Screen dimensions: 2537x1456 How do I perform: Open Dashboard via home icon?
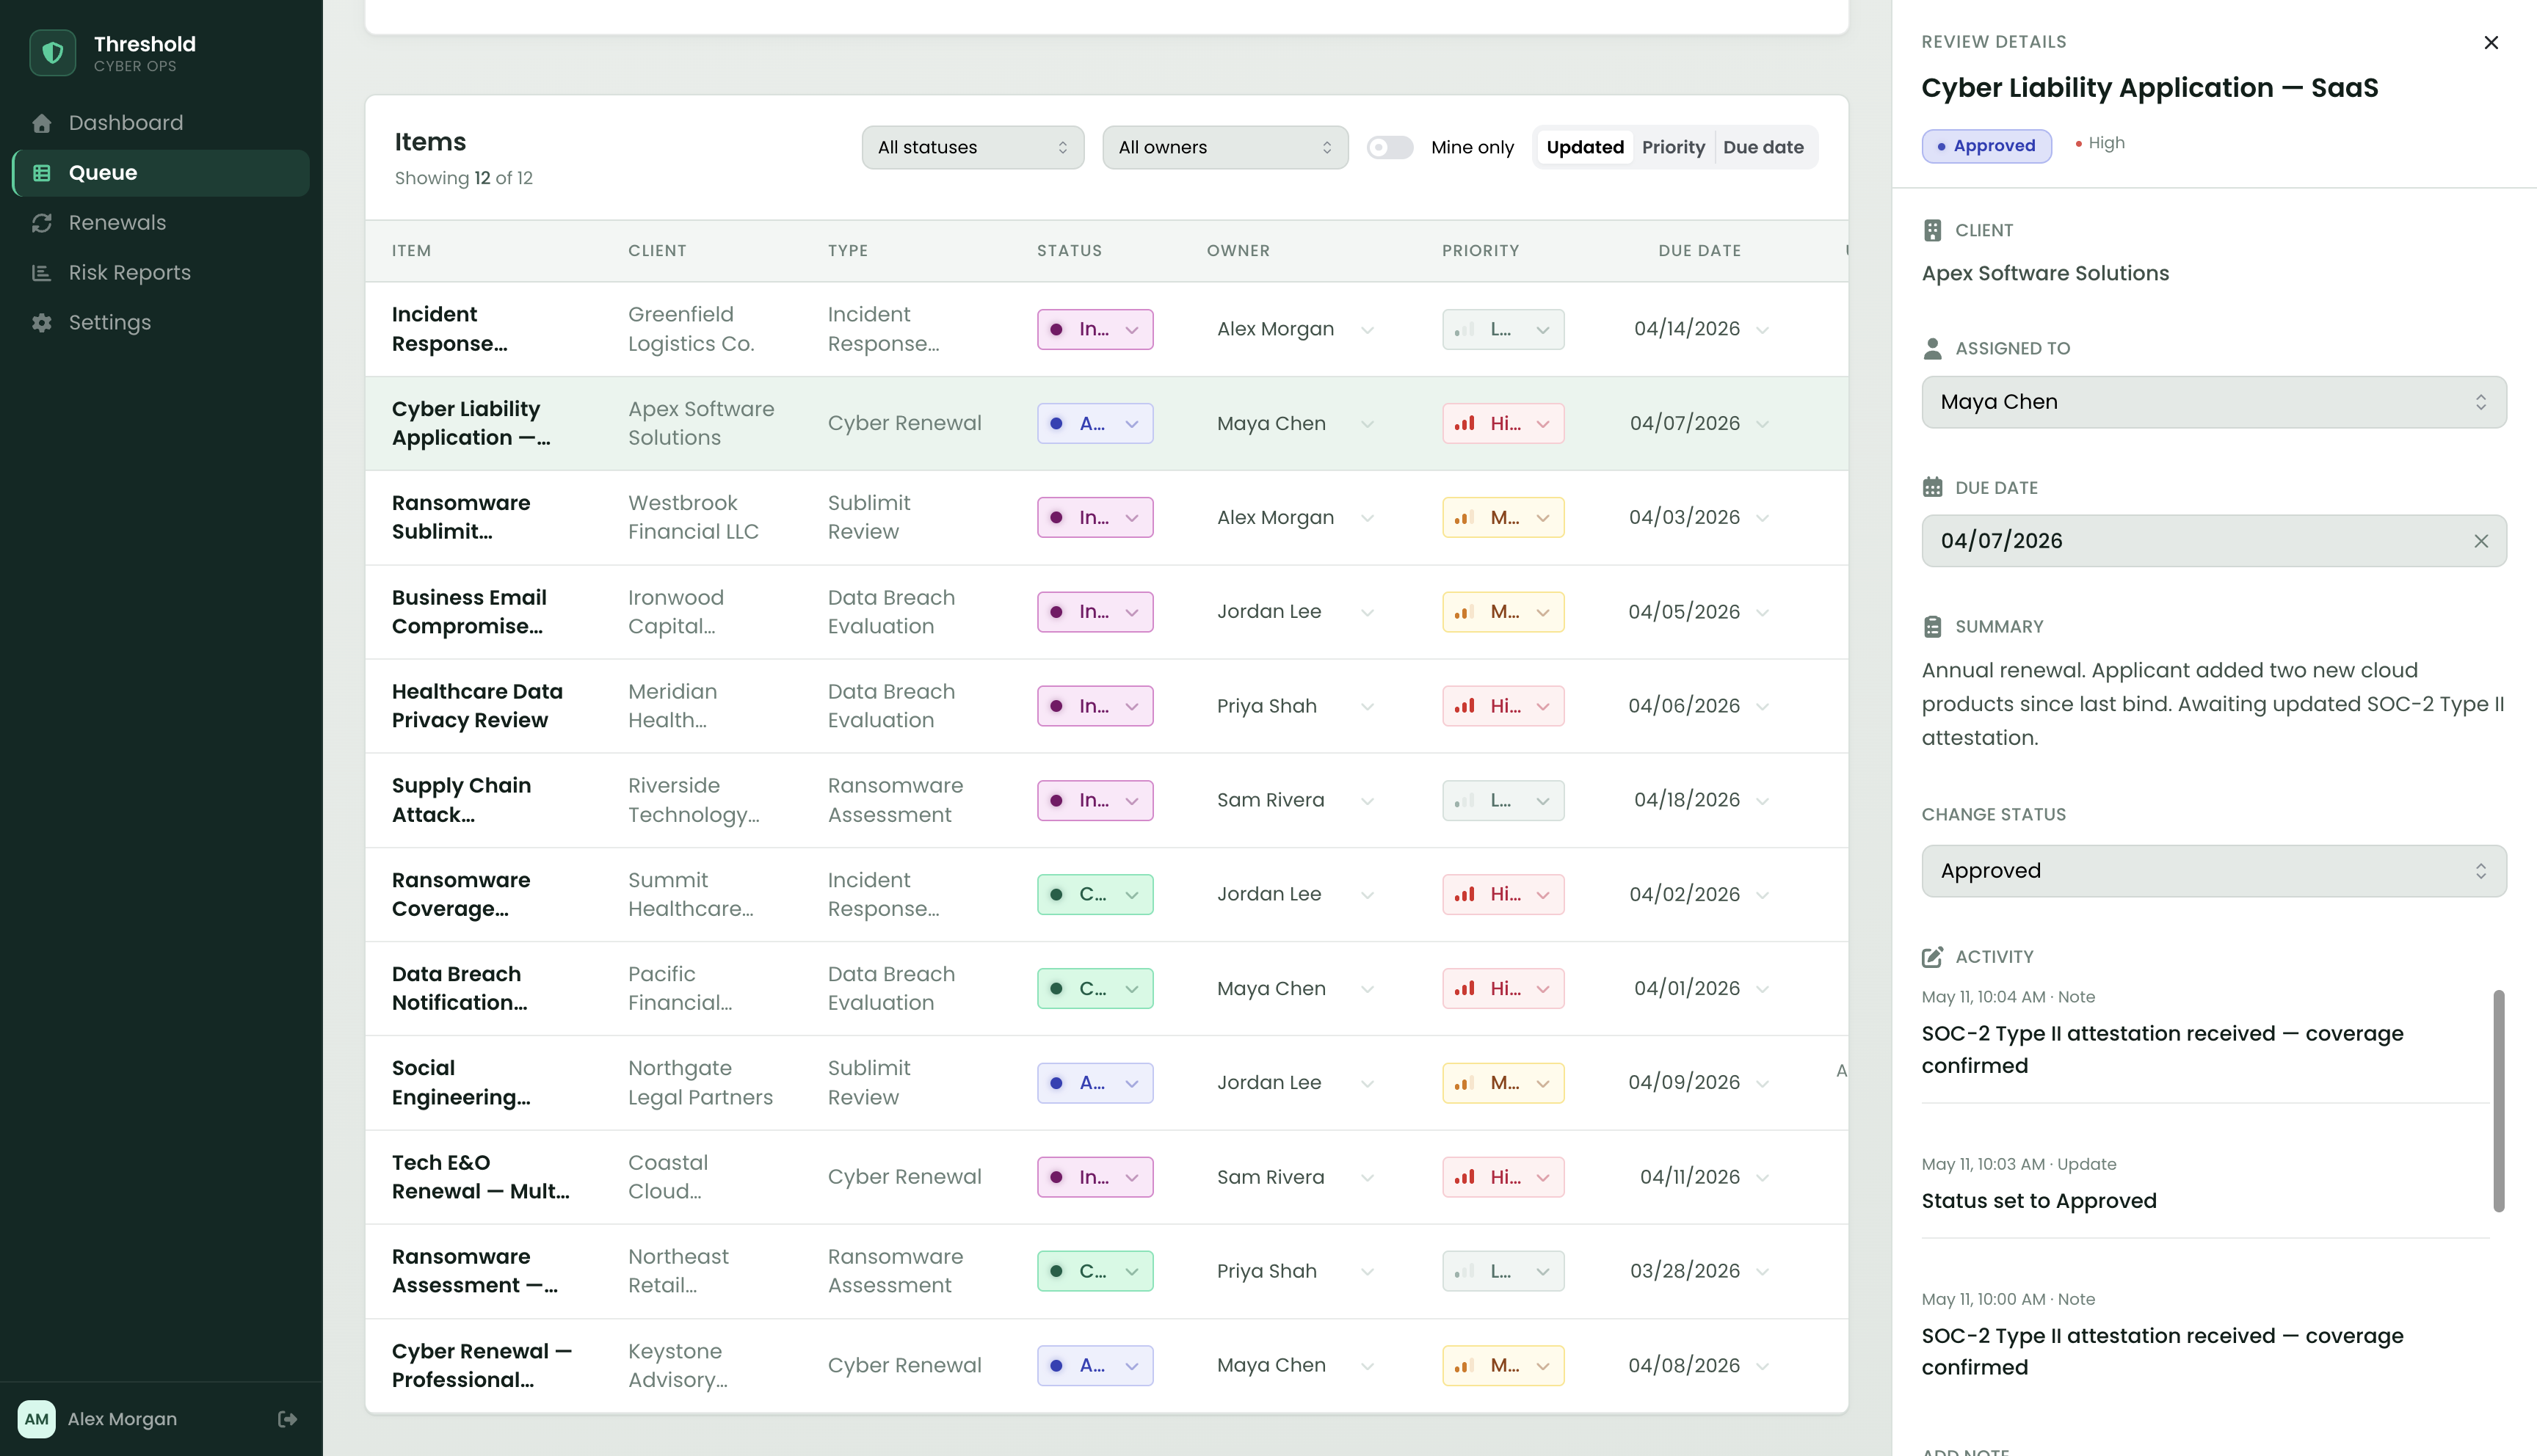pos(42,123)
